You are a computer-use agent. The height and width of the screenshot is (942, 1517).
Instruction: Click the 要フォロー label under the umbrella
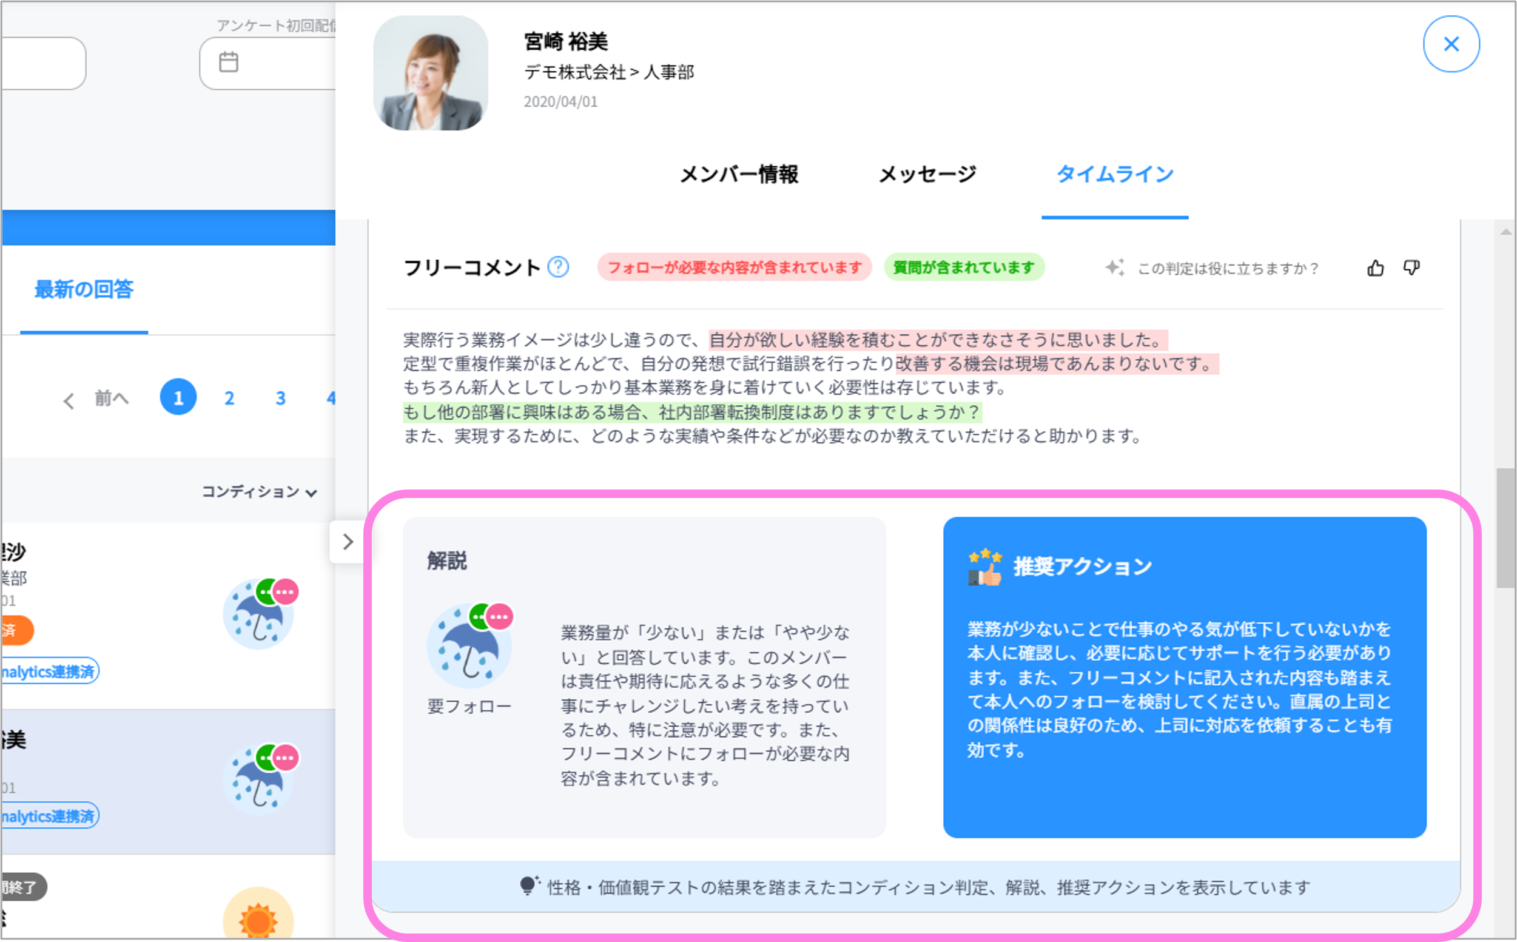tap(469, 707)
